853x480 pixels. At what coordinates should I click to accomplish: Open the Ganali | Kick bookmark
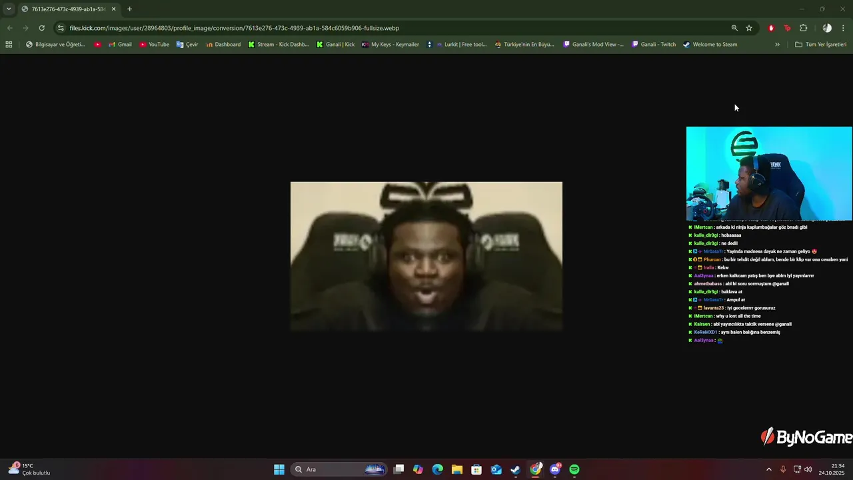335,45
